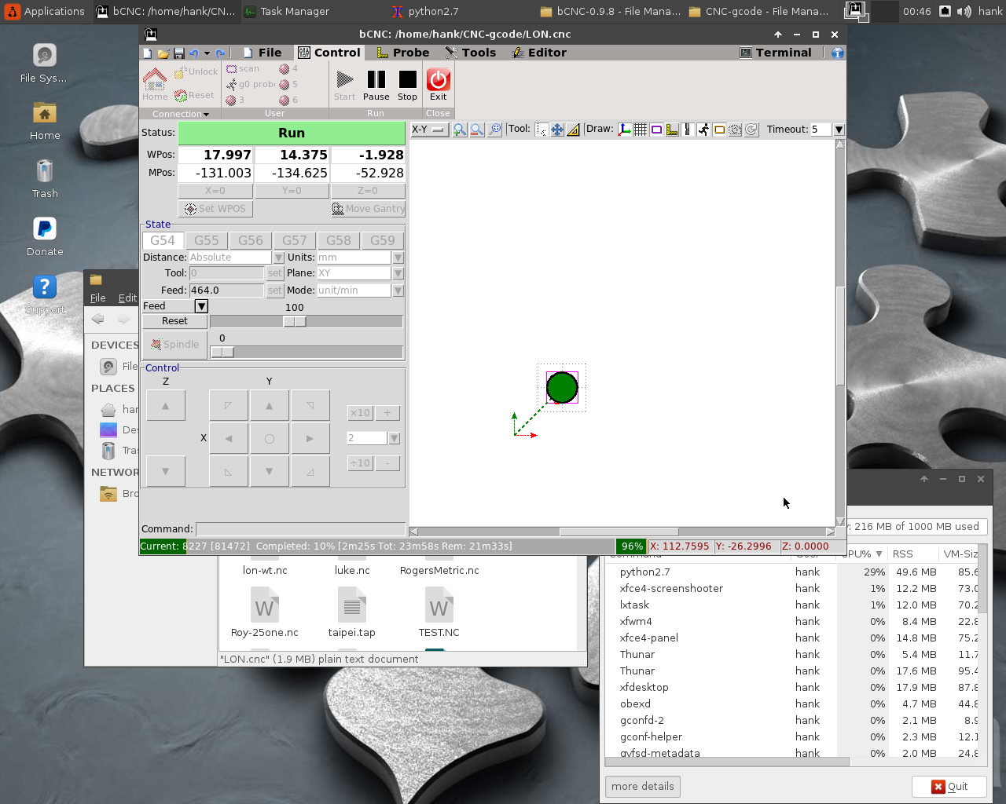The image size is (1006, 804).
Task: Open the Timeout dropdown arrow
Action: (x=839, y=130)
